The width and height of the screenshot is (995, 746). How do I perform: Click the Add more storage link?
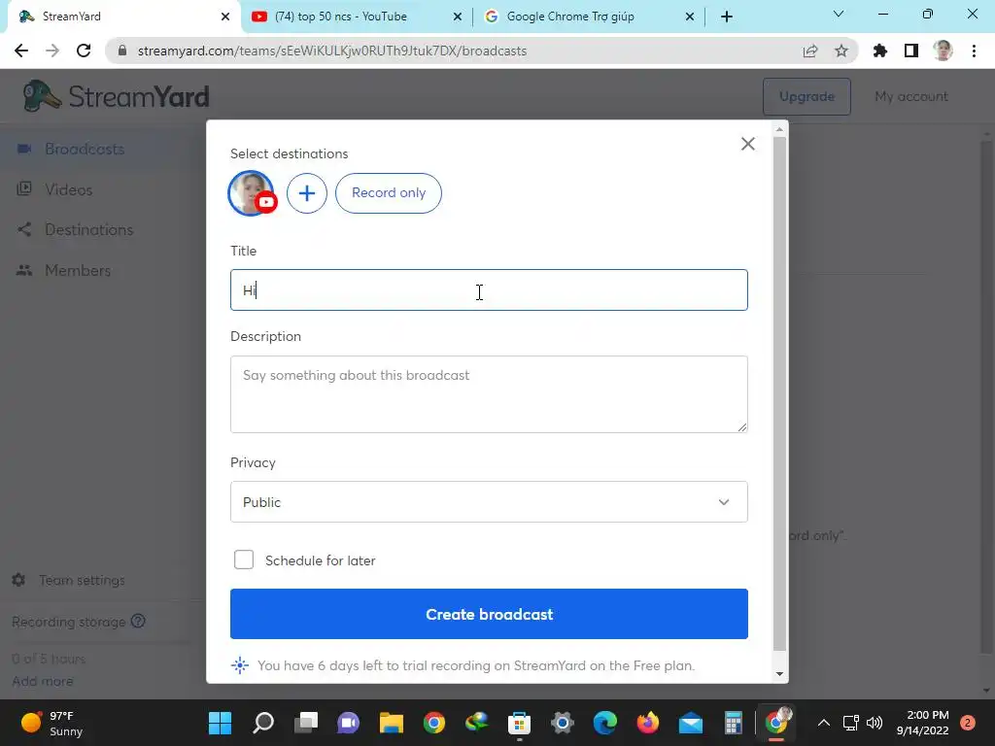[43, 681]
